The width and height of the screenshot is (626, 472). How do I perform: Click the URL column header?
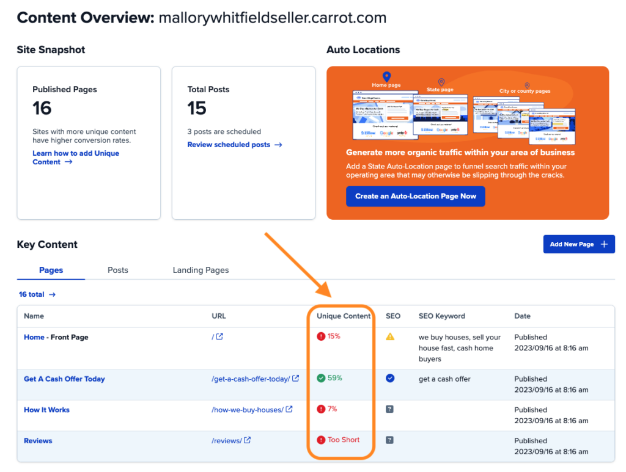coord(219,316)
